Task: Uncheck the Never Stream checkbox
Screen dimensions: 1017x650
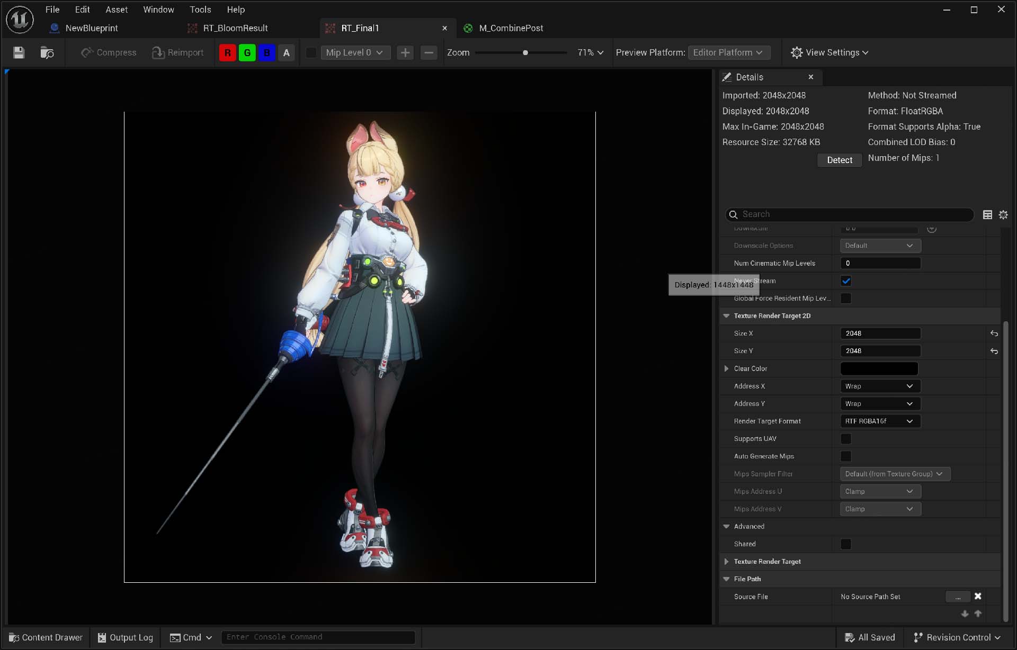Action: point(846,281)
